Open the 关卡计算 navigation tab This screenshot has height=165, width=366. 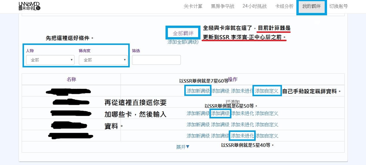coord(193,6)
